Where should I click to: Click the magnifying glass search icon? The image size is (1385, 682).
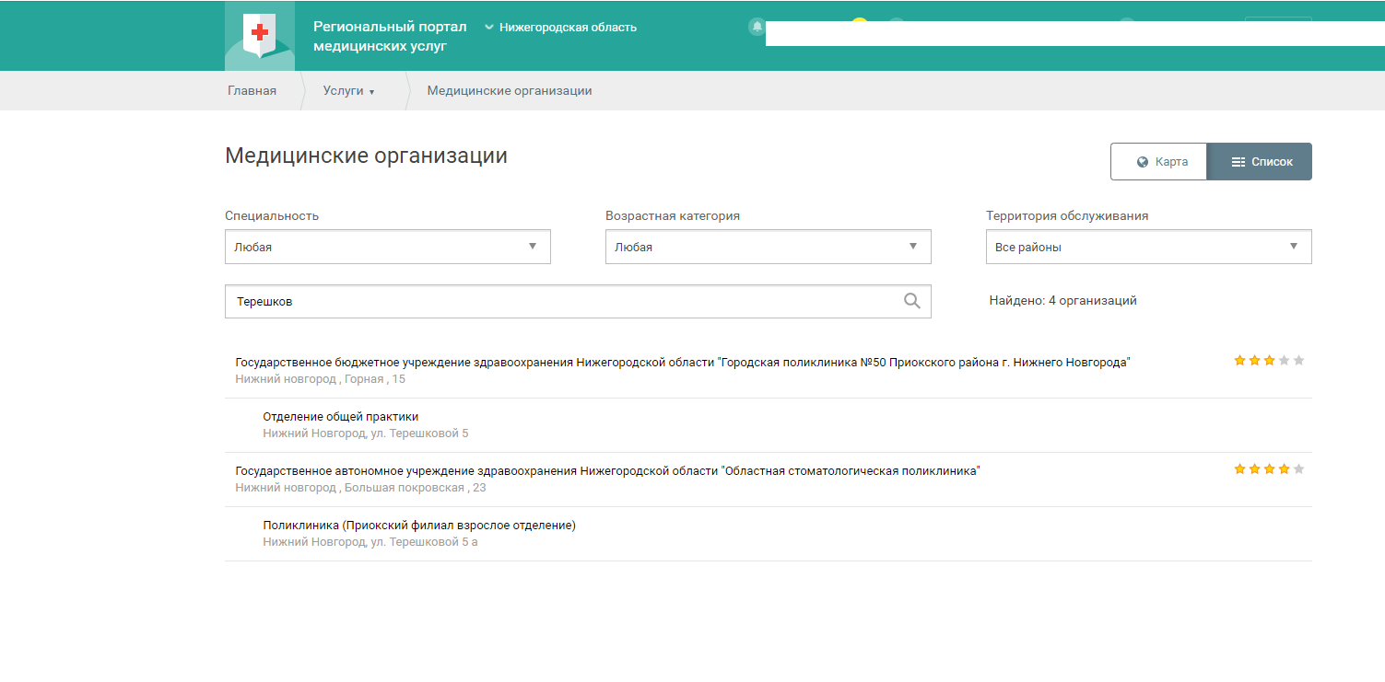click(911, 301)
